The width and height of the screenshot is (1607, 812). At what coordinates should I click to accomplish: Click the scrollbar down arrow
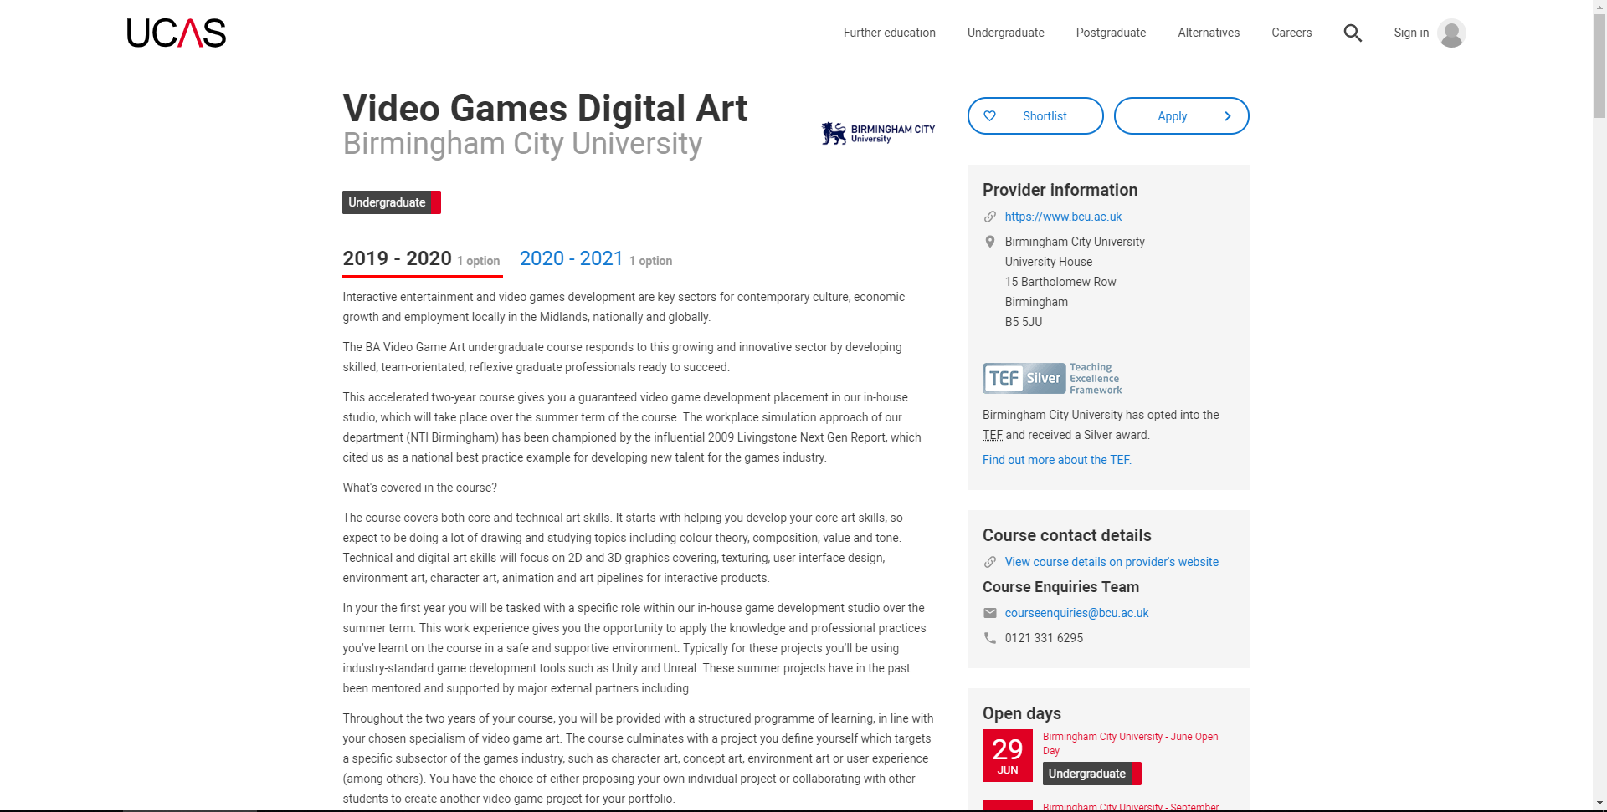pos(1599,804)
